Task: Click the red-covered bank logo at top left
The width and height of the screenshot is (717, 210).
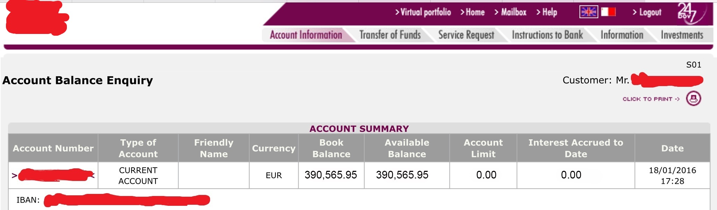Action: [x=37, y=18]
